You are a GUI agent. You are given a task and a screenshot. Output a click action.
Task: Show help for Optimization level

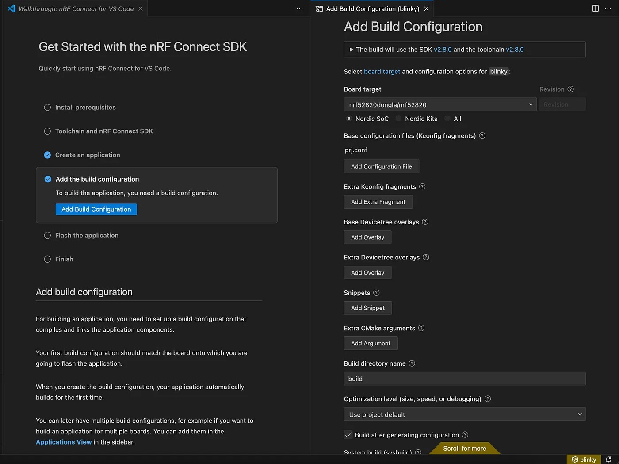pyautogui.click(x=488, y=399)
